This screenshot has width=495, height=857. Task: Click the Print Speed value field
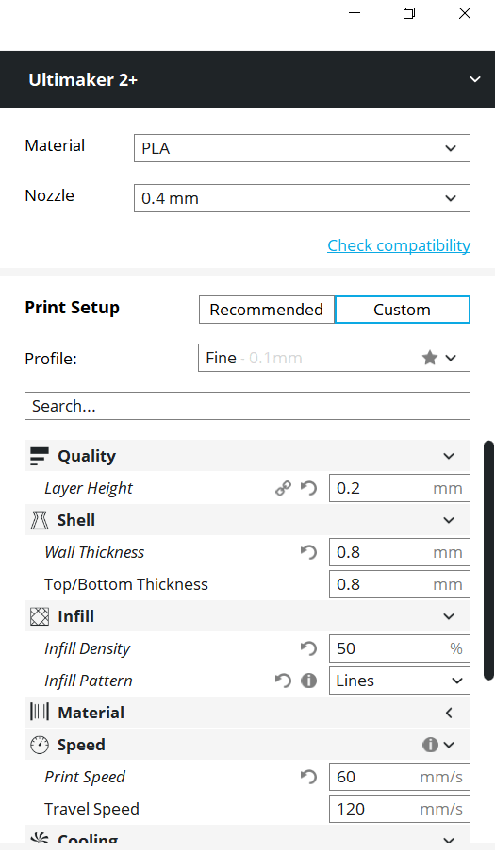pyautogui.click(x=400, y=777)
